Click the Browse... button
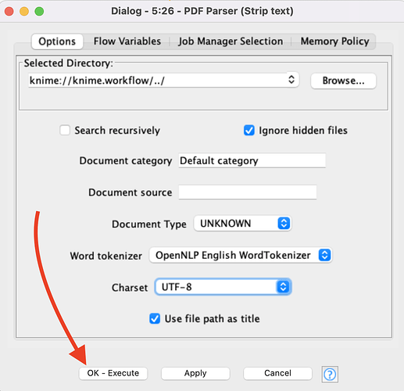Image resolution: width=404 pixels, height=391 pixels. click(343, 81)
